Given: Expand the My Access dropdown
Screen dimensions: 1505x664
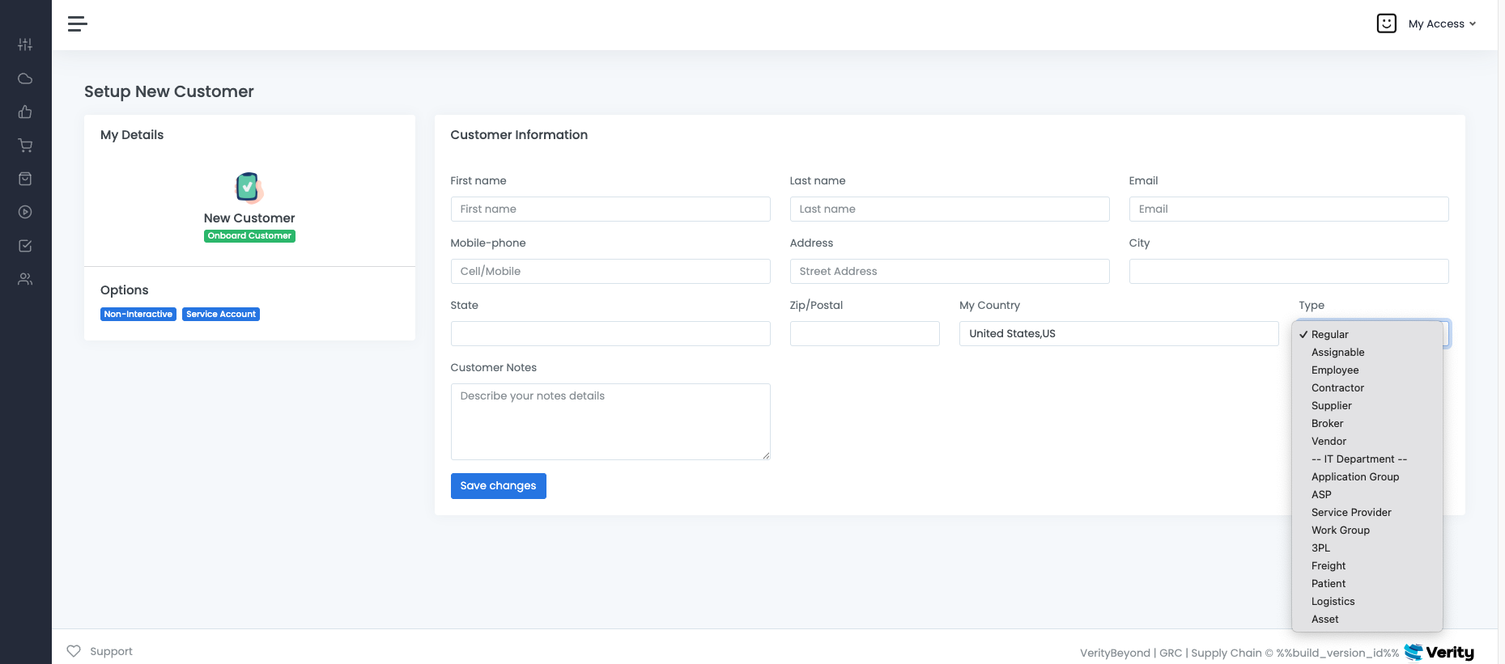Looking at the screenshot, I should coord(1442,23).
